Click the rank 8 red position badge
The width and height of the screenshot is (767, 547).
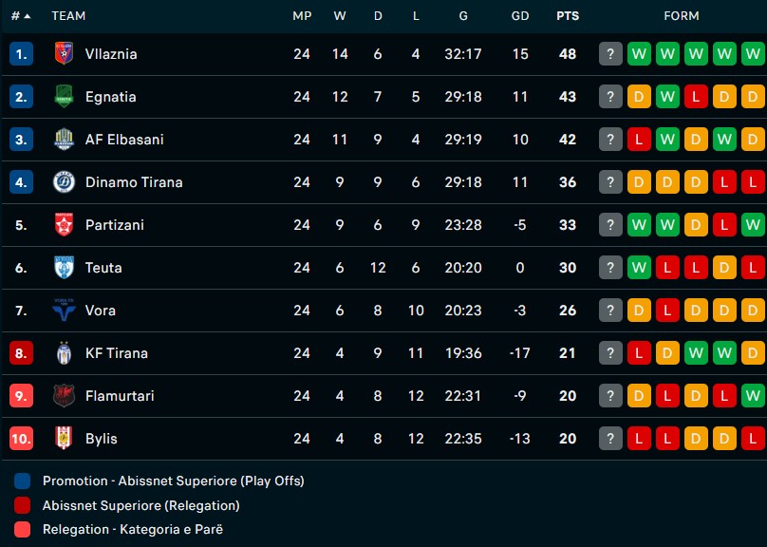pos(22,353)
